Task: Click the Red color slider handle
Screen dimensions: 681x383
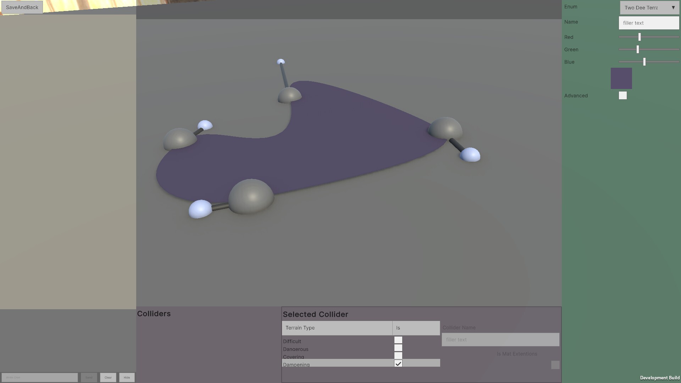Action: [638, 37]
